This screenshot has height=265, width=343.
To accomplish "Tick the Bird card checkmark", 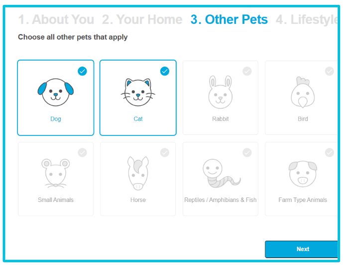I will coord(329,71).
